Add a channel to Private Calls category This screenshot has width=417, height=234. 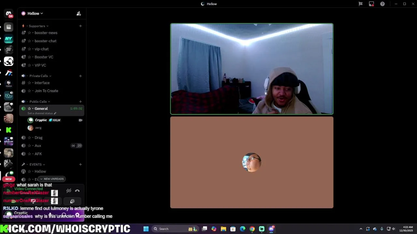(80, 76)
